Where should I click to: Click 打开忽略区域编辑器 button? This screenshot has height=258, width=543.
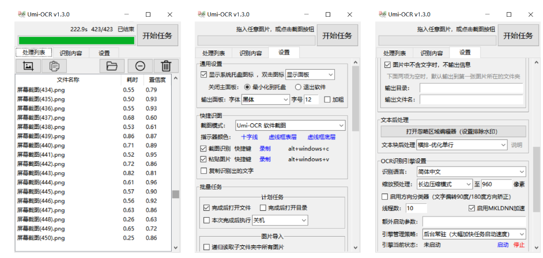(453, 131)
